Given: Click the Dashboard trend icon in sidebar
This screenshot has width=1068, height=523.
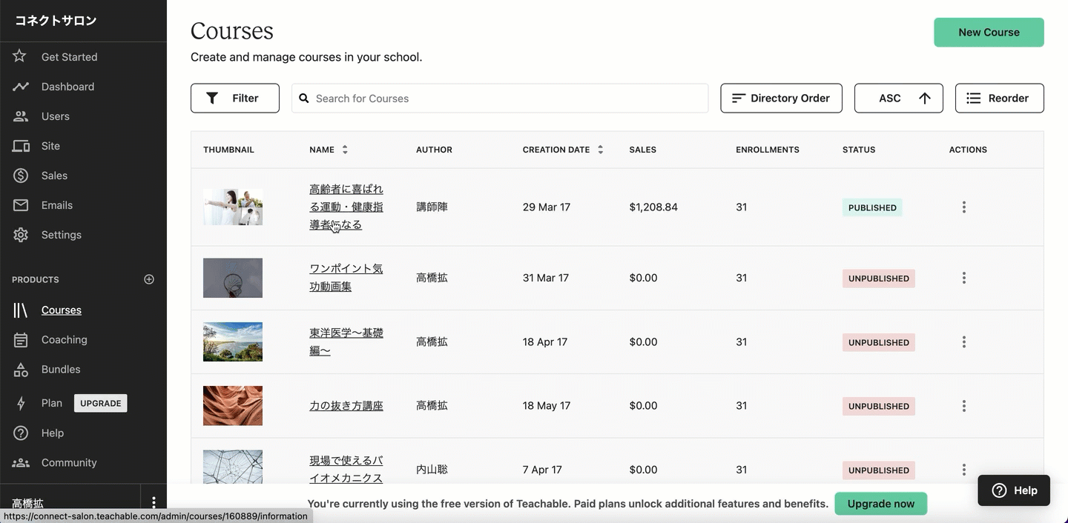Looking at the screenshot, I should [x=21, y=87].
